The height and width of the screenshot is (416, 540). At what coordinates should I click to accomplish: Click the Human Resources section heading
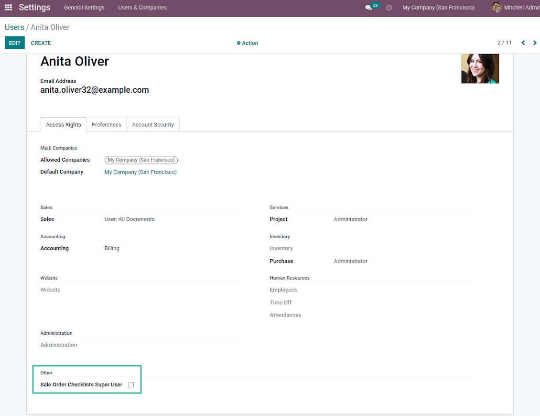coord(290,278)
